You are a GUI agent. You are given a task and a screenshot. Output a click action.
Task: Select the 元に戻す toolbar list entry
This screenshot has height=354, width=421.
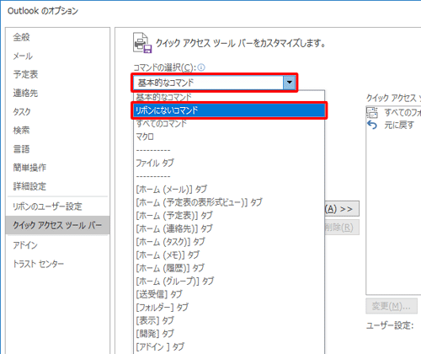tap(393, 125)
